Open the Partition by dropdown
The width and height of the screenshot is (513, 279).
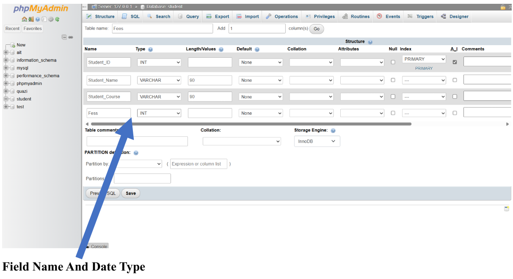(136, 164)
